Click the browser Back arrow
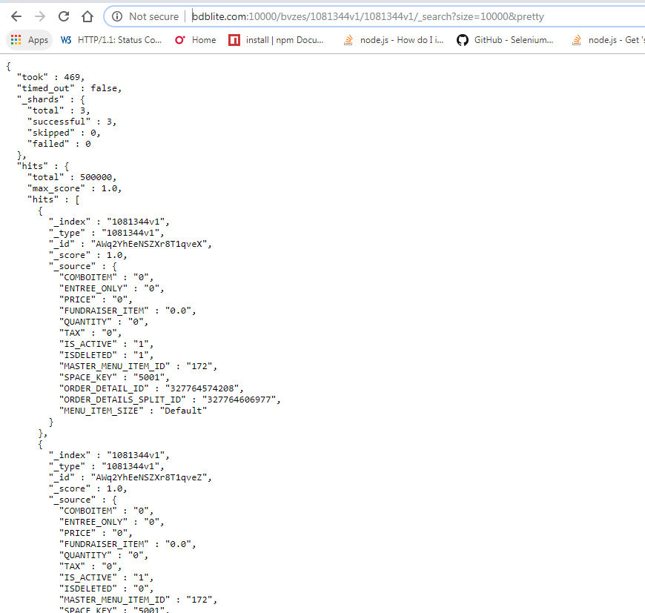The height and width of the screenshot is (613, 645). click(x=16, y=16)
